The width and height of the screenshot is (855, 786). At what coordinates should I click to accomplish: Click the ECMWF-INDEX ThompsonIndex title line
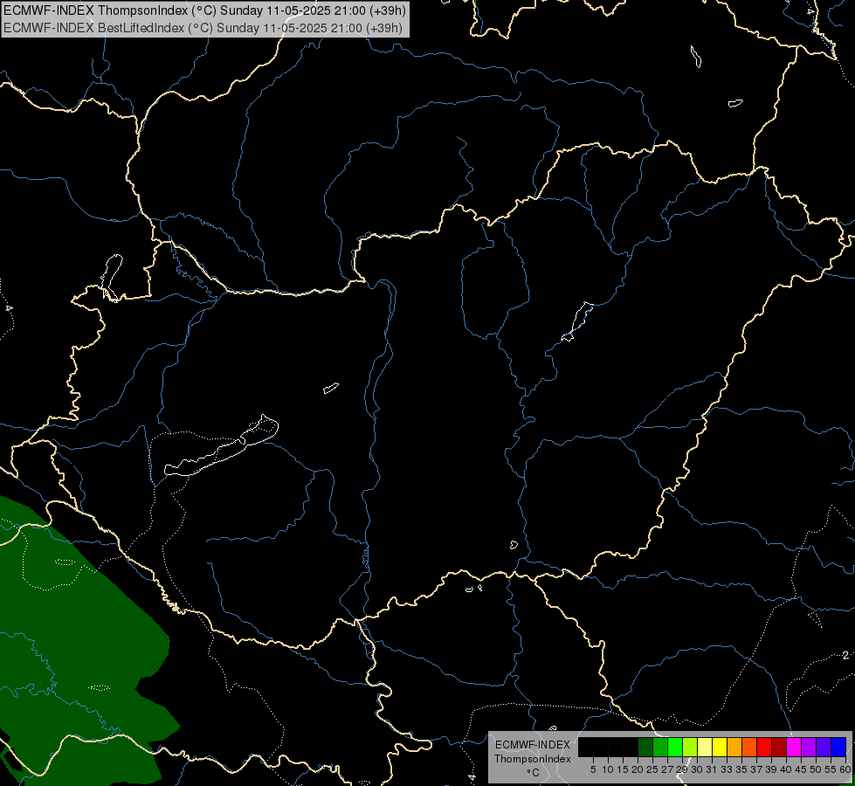pos(204,10)
